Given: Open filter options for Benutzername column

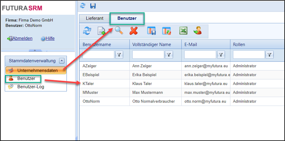Looking at the screenshot, I should tap(119, 55).
